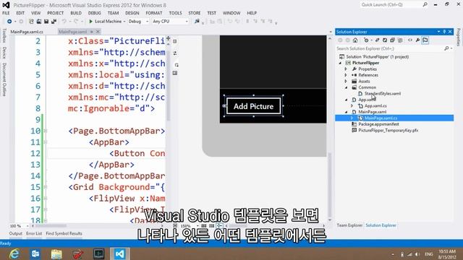Toggle the designer show grid button

(204, 226)
